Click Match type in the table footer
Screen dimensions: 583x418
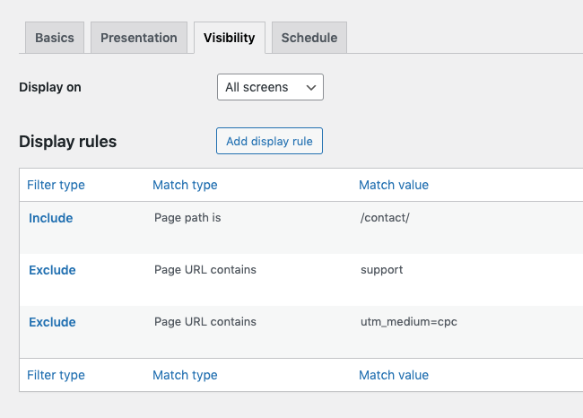point(185,375)
